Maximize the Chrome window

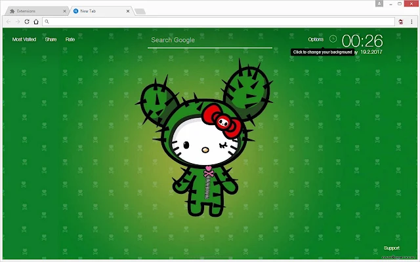[400, 4]
